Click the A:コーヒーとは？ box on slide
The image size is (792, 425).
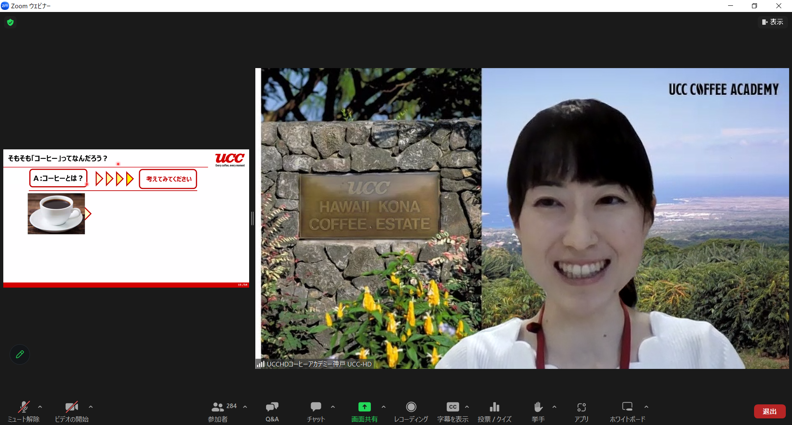pos(58,178)
